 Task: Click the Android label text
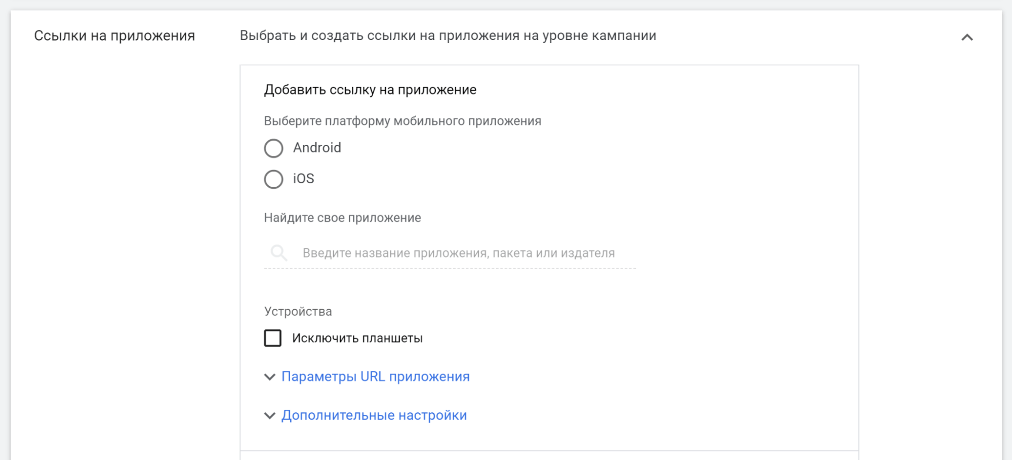point(317,148)
